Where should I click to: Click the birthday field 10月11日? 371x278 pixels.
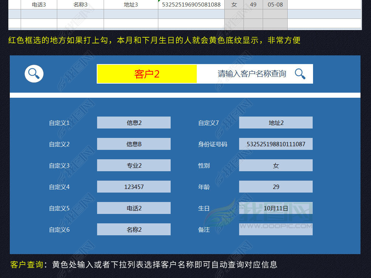pos(276,208)
